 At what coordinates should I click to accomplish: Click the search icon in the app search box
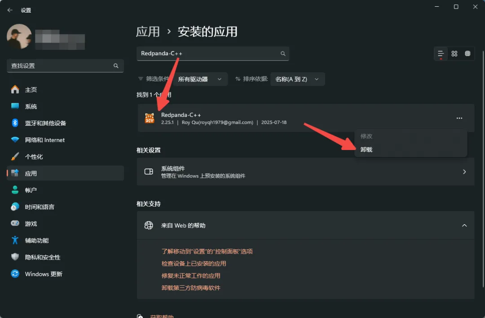[x=283, y=53]
